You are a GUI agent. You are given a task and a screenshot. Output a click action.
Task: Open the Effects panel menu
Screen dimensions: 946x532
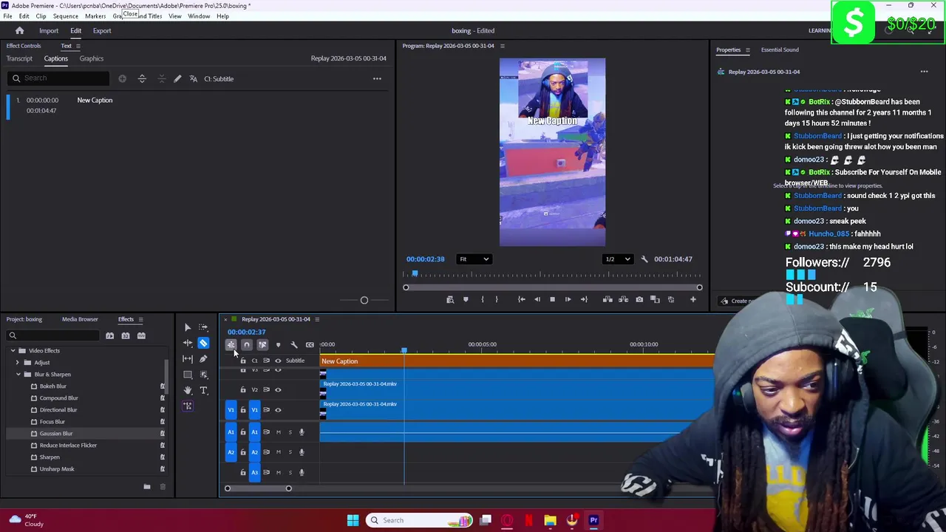click(140, 319)
